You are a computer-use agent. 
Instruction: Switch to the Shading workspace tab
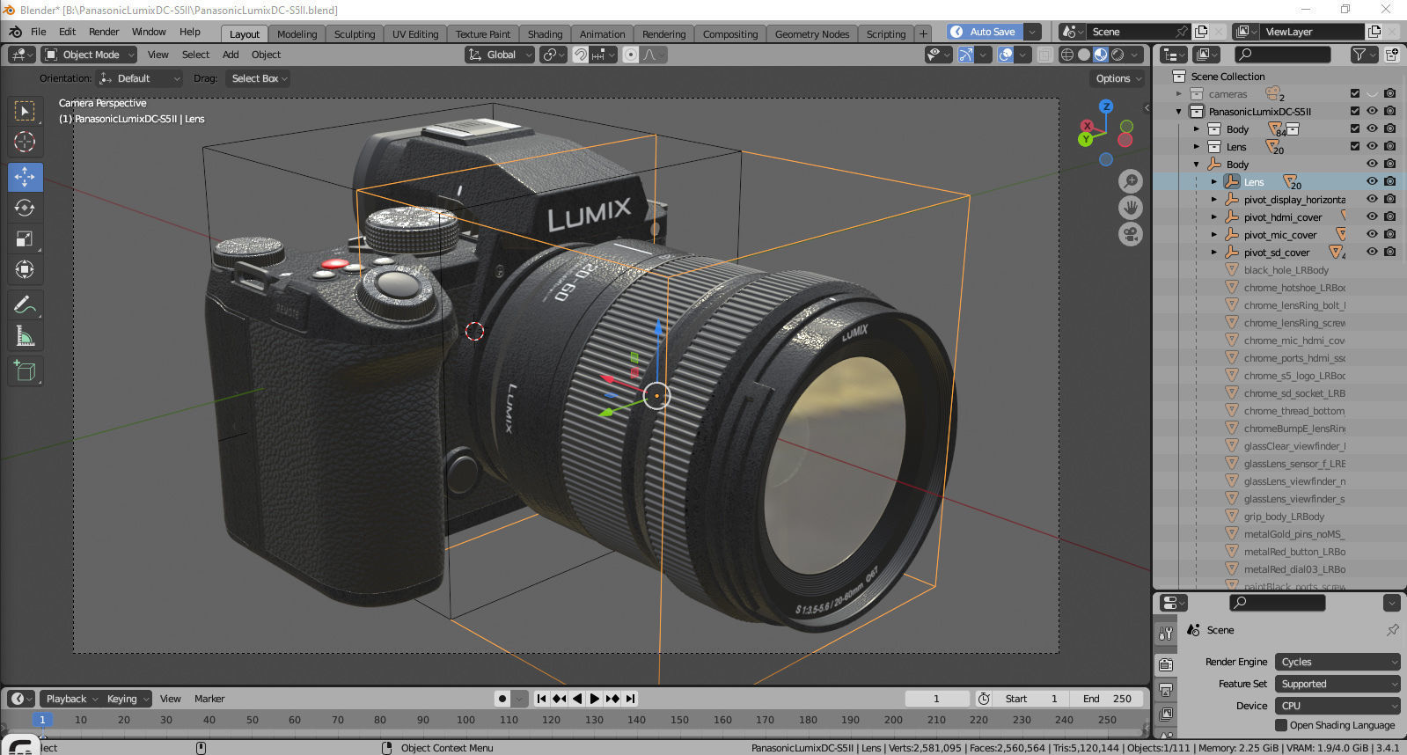click(x=545, y=34)
